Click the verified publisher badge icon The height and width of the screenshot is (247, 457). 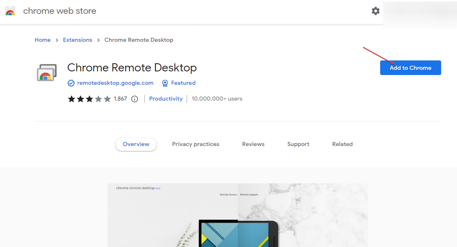71,83
